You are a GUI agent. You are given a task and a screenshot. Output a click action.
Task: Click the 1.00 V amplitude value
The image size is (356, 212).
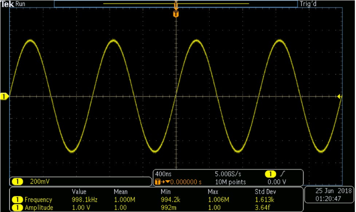tap(81, 208)
